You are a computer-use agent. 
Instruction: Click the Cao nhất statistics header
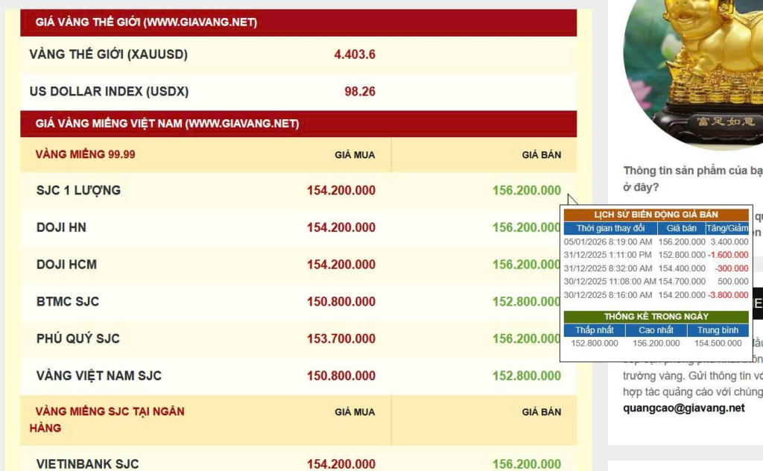pos(656,330)
